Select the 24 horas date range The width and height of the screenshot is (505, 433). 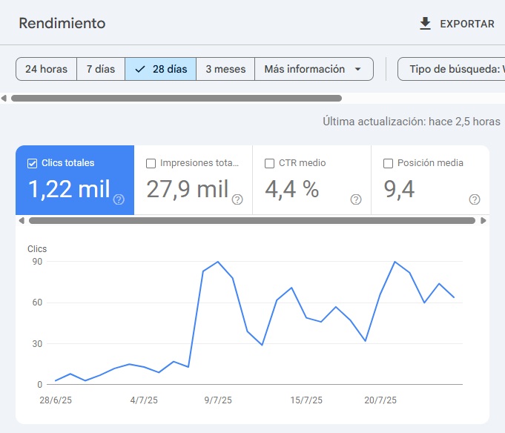[46, 69]
